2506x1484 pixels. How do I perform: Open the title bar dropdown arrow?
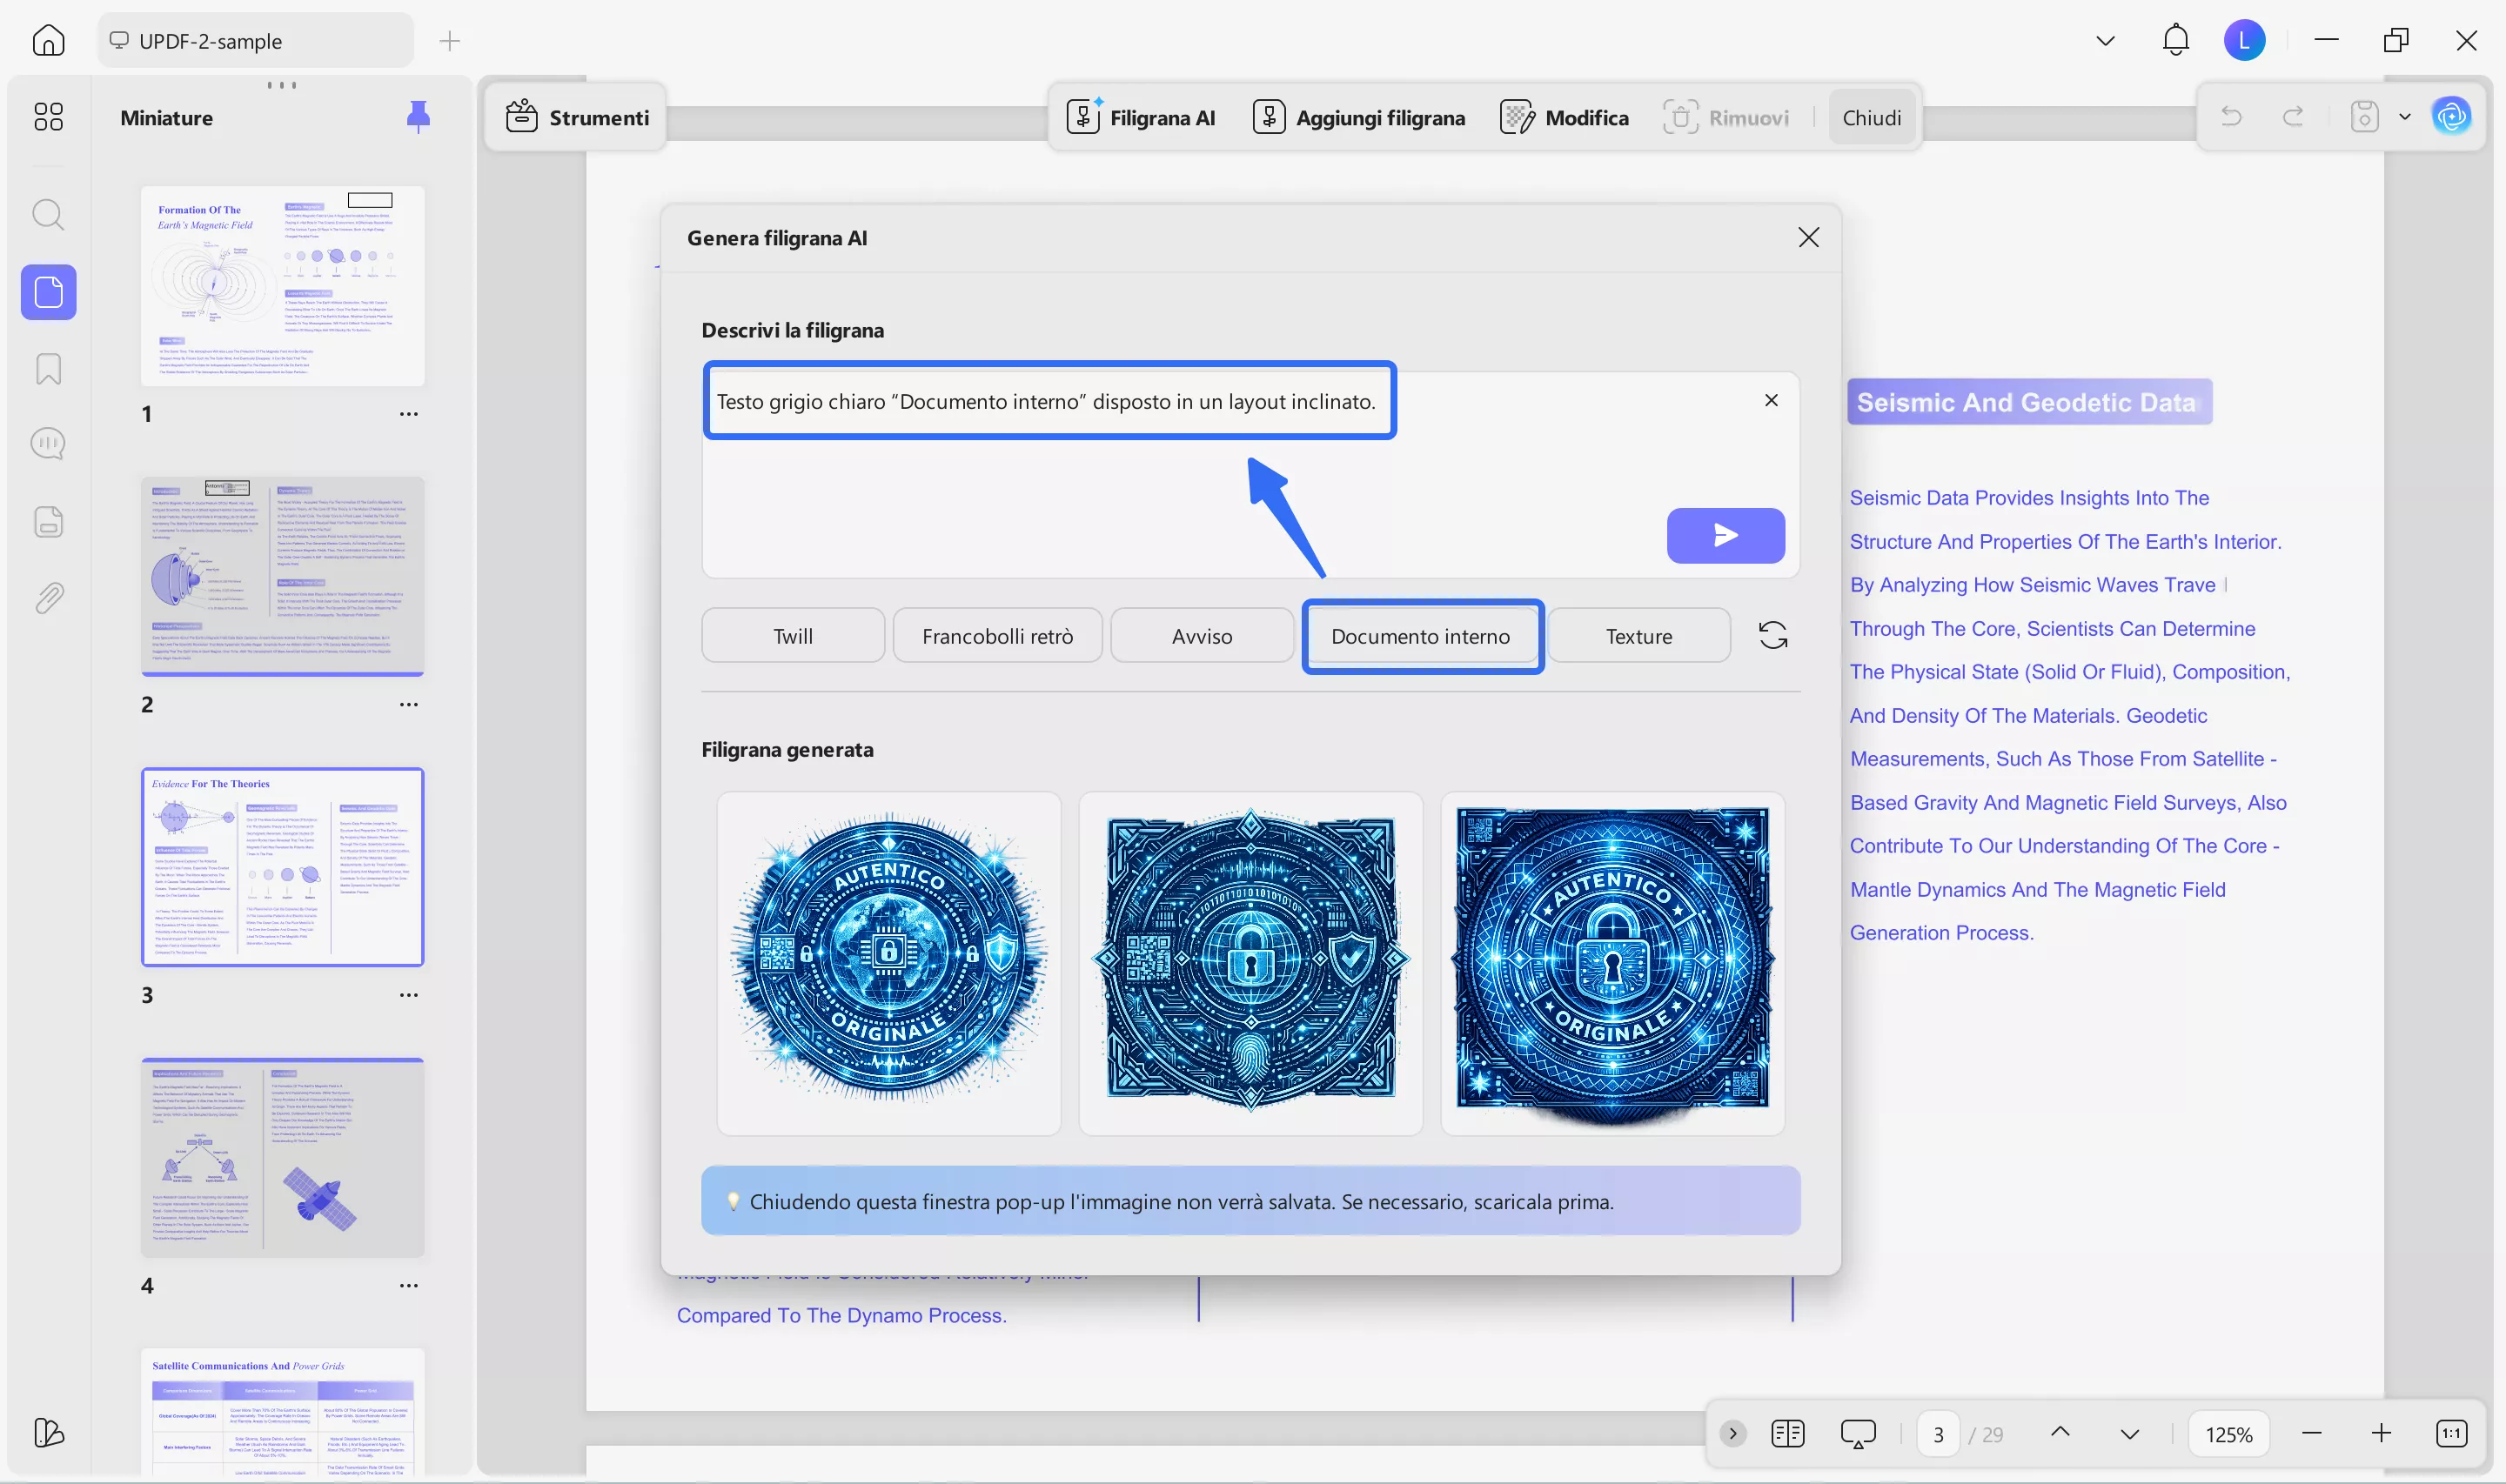(2105, 40)
